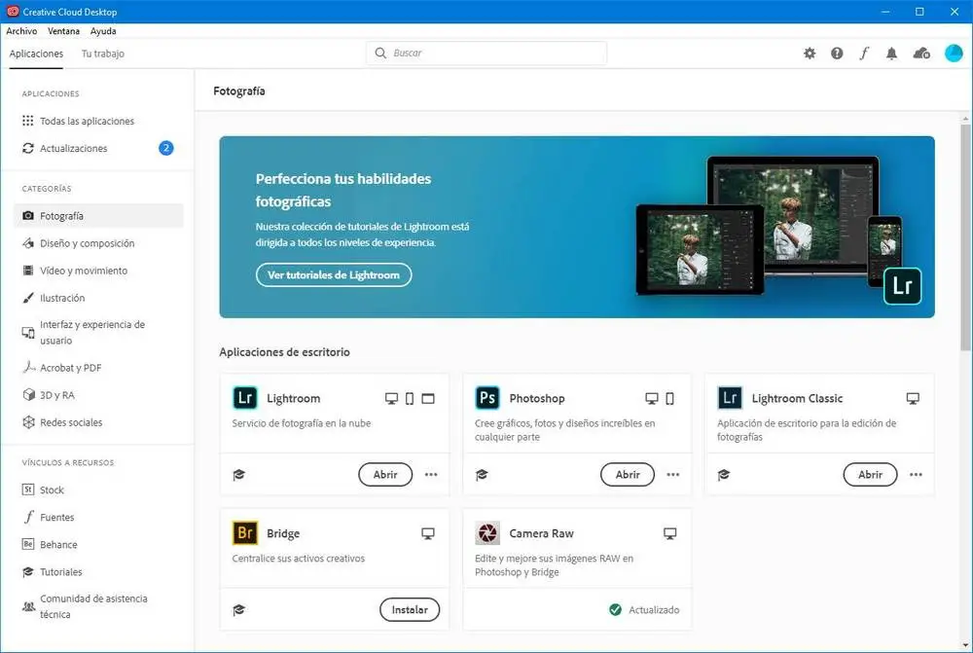Click Photoshop mobile platform icon
Screen dimensions: 973x653
click(669, 398)
